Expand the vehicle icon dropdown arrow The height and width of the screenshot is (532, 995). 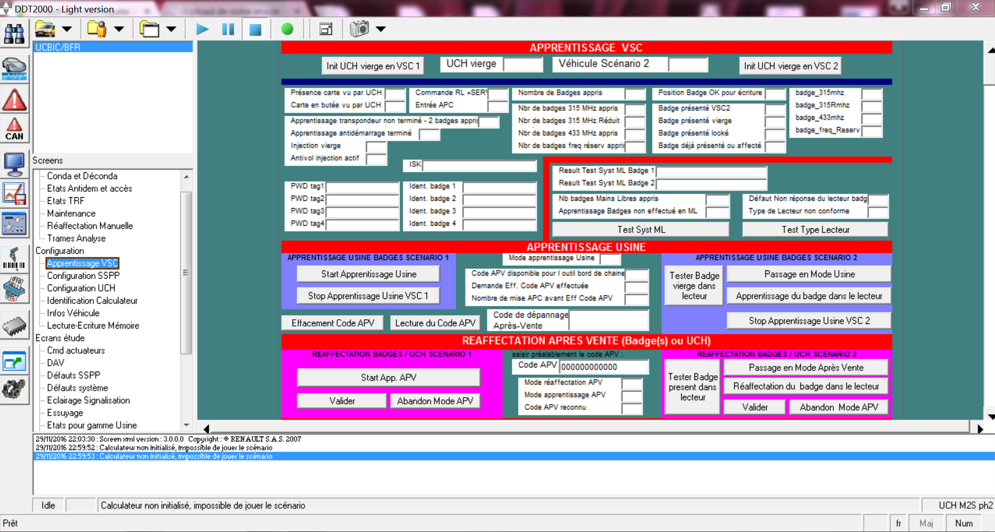(x=67, y=29)
